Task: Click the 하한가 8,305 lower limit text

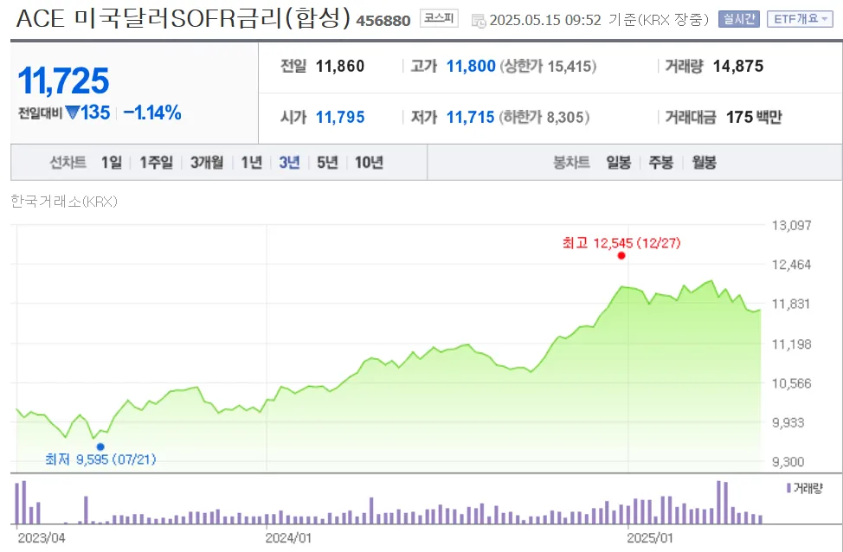Action: coord(544,117)
